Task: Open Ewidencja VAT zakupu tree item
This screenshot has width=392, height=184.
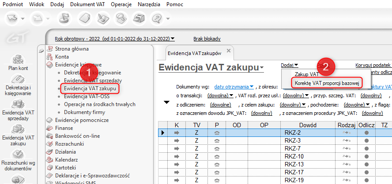Action: [x=90, y=88]
